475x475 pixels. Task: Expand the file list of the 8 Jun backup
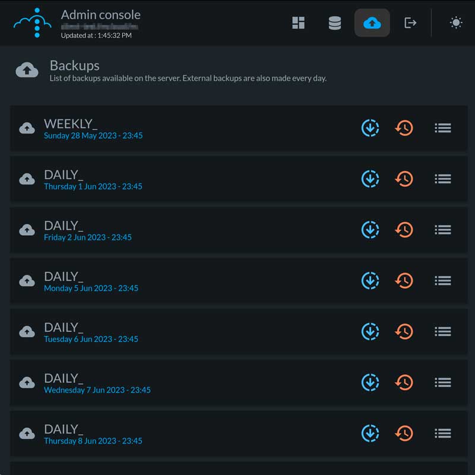coord(443,433)
